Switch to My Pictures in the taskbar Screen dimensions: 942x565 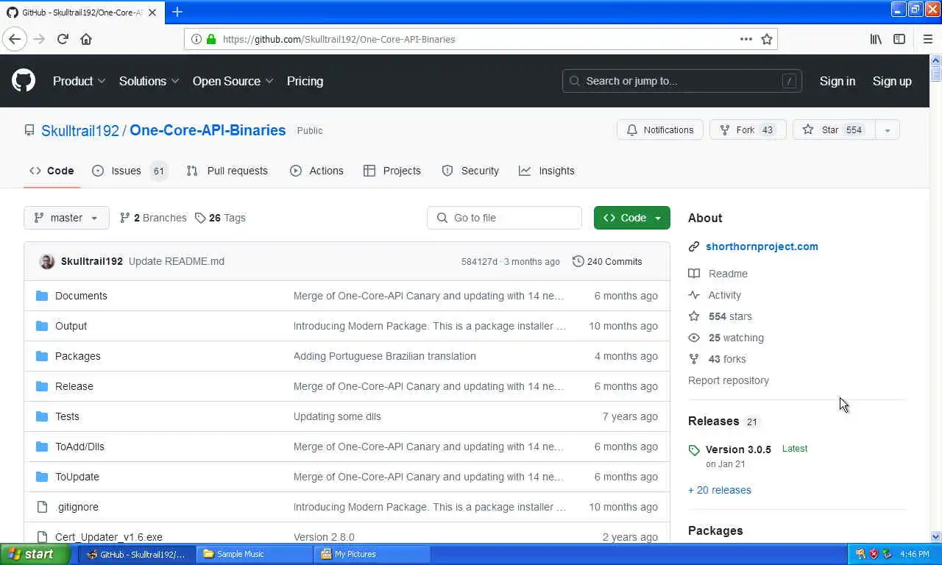373,554
